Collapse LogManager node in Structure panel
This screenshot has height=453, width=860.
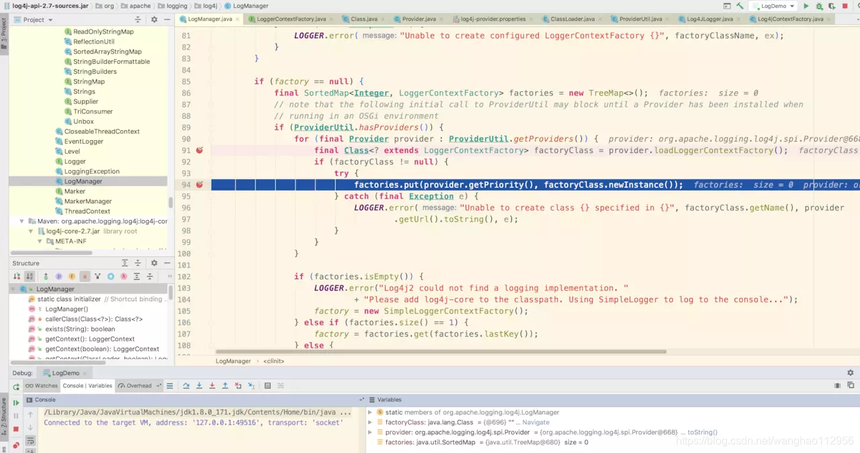(x=13, y=289)
